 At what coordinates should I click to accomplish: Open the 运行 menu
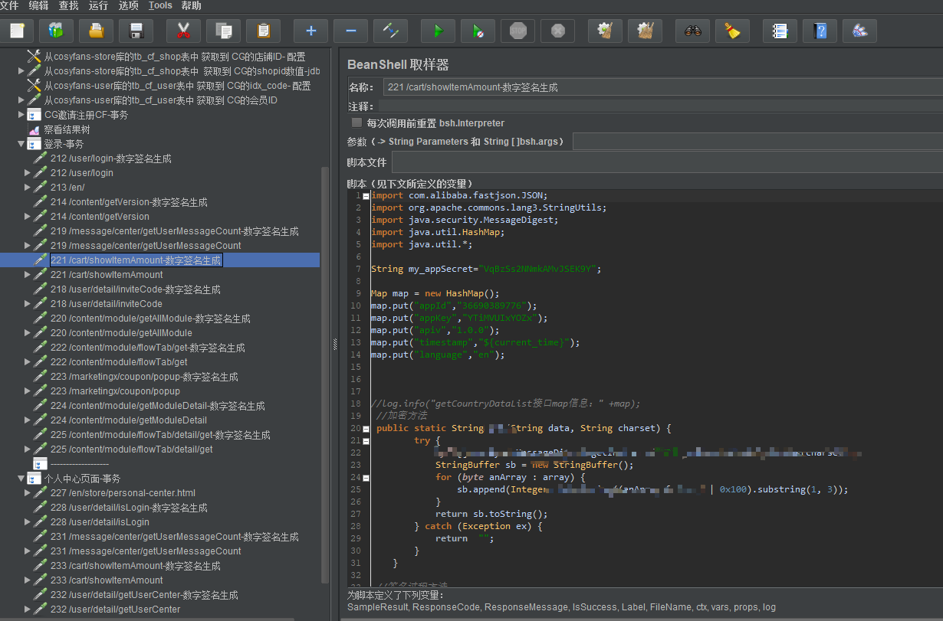tap(98, 6)
